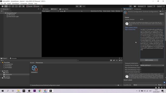Select the Move tool
Screen dimensions: 166x93
6,6
